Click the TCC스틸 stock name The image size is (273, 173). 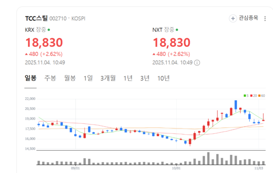[36, 18]
